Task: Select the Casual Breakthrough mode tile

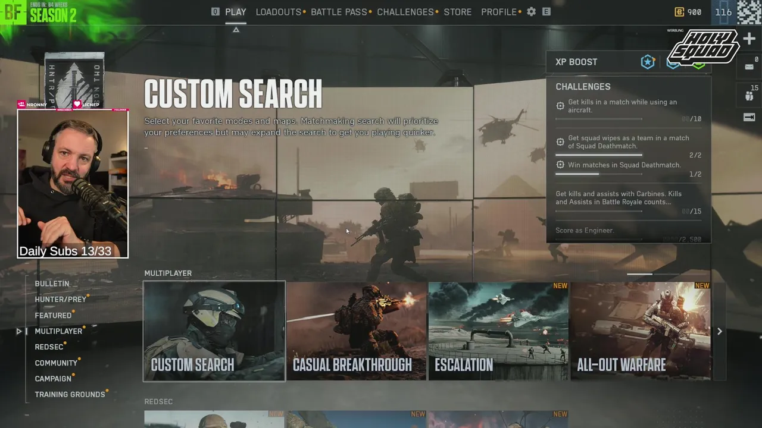Action: [x=356, y=331]
